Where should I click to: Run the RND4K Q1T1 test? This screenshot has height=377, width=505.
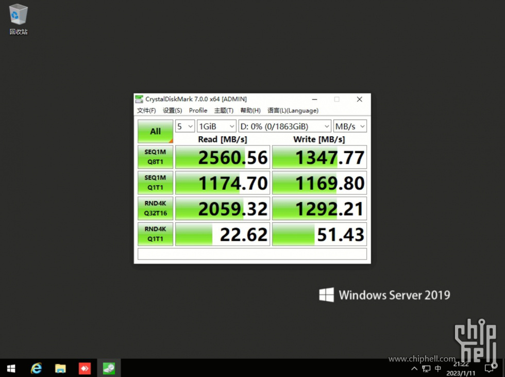[155, 234]
